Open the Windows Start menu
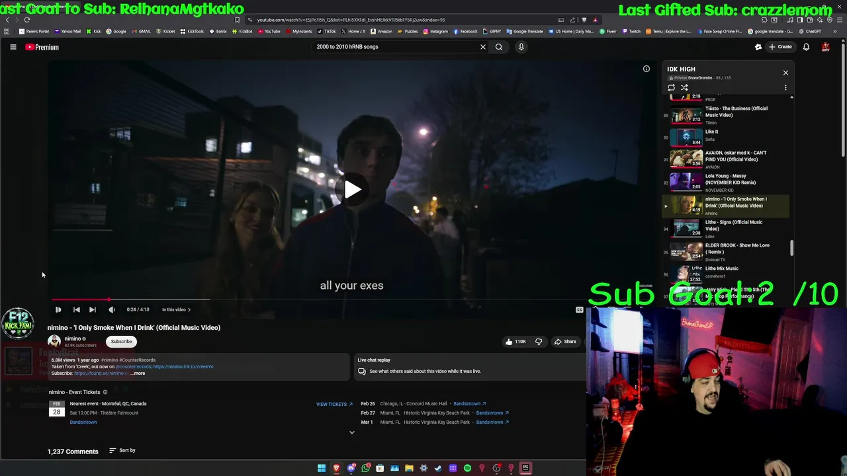 322,468
